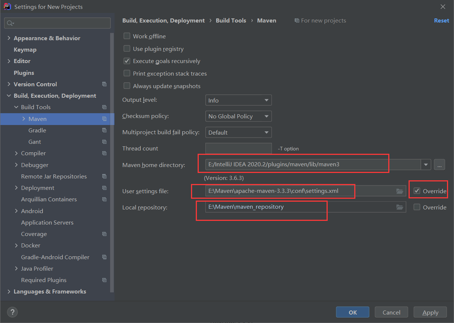Click the Apply button
454x323 pixels.
point(430,312)
